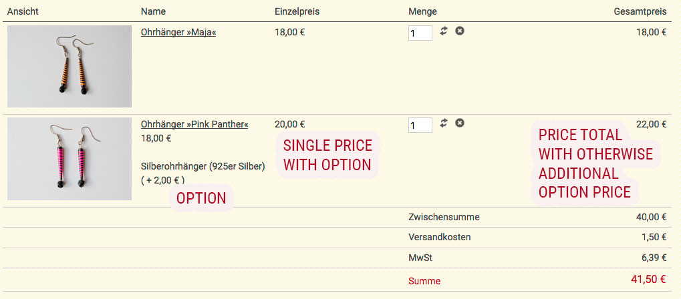
Task: Click update quantity icon for Pink Panther
Action: pyautogui.click(x=444, y=123)
